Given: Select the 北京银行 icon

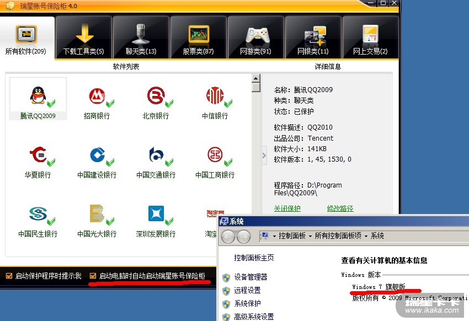Looking at the screenshot, I should [156, 95].
